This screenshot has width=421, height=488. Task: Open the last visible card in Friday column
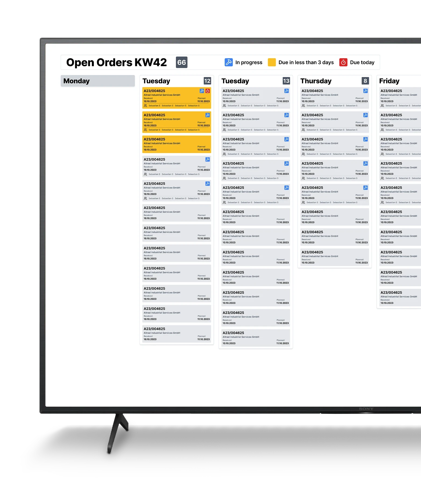(x=400, y=298)
